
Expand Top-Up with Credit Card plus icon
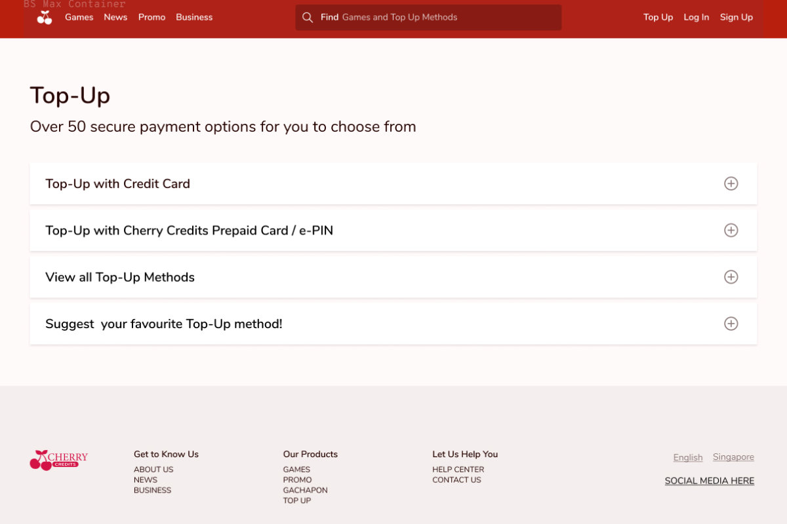731,184
